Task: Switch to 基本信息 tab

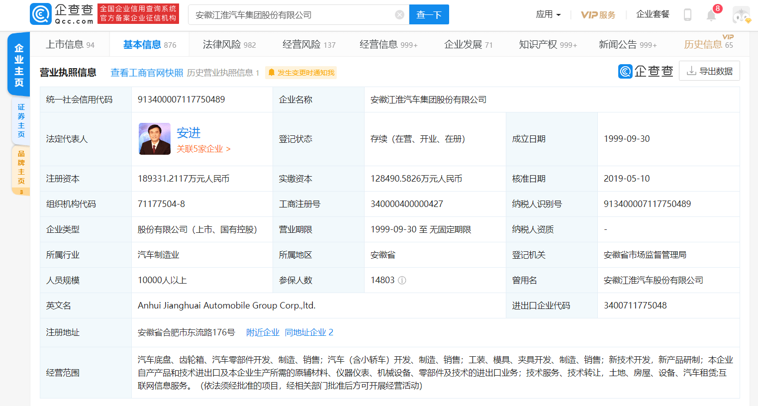Action: pyautogui.click(x=150, y=45)
